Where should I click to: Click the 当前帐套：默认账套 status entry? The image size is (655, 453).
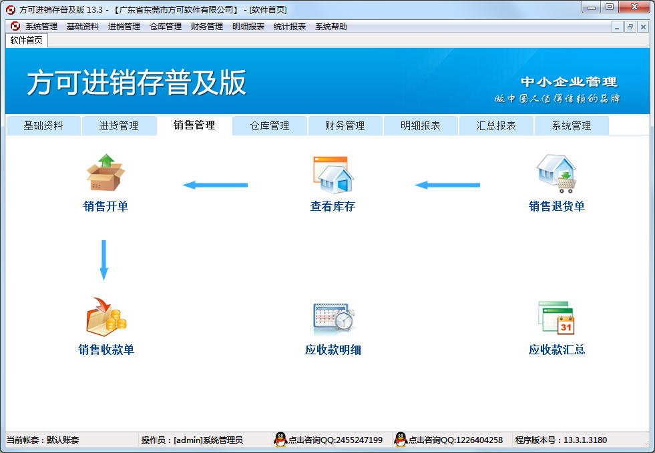(x=43, y=440)
